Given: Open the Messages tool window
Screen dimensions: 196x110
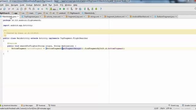Looking at the screenshot, I should (27, 105).
